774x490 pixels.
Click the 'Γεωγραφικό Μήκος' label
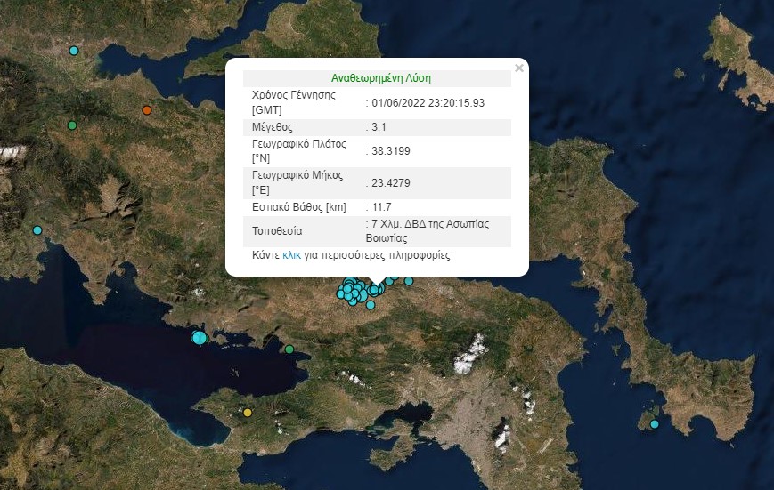coord(297,175)
